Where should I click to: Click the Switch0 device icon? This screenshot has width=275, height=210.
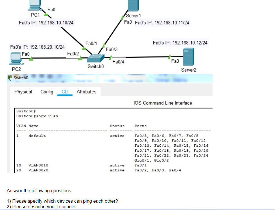(96, 58)
